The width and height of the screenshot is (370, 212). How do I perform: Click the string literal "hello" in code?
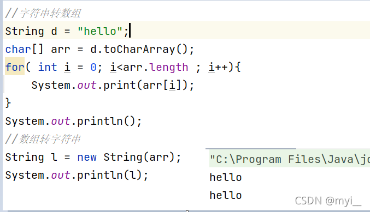[100, 31]
